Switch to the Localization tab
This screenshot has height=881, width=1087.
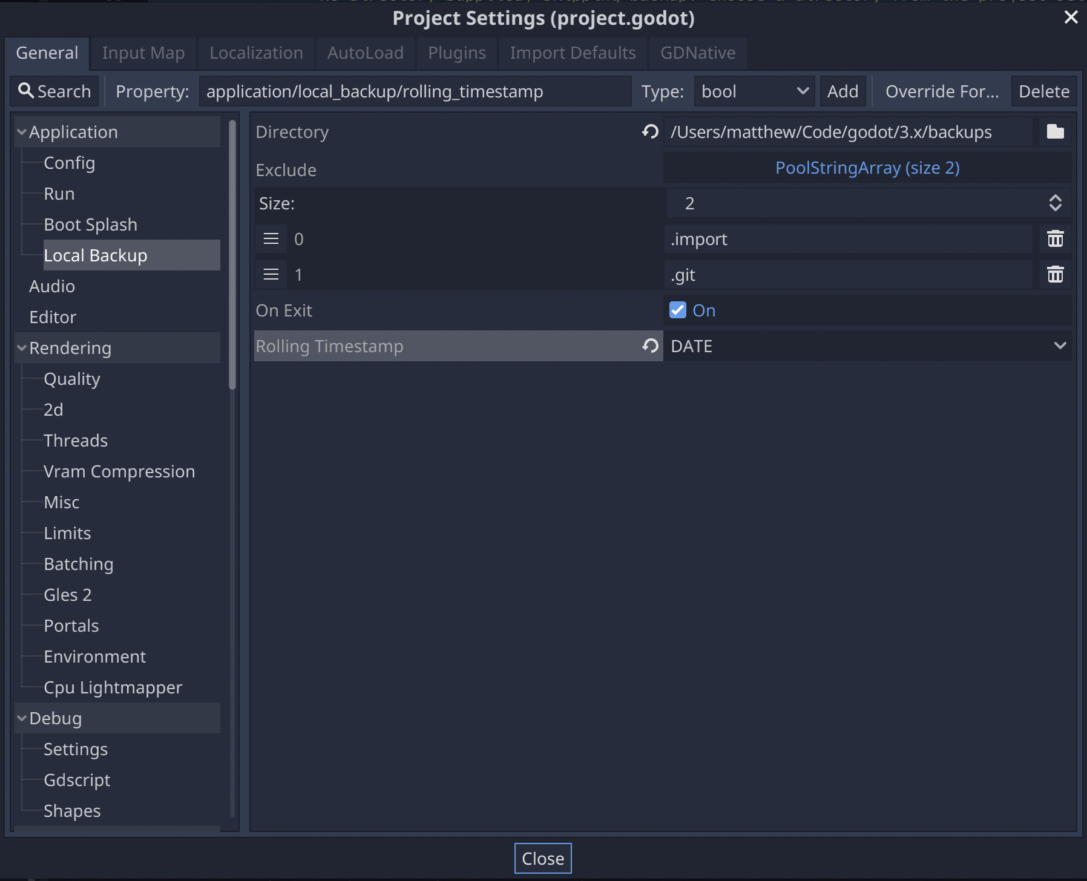[257, 53]
